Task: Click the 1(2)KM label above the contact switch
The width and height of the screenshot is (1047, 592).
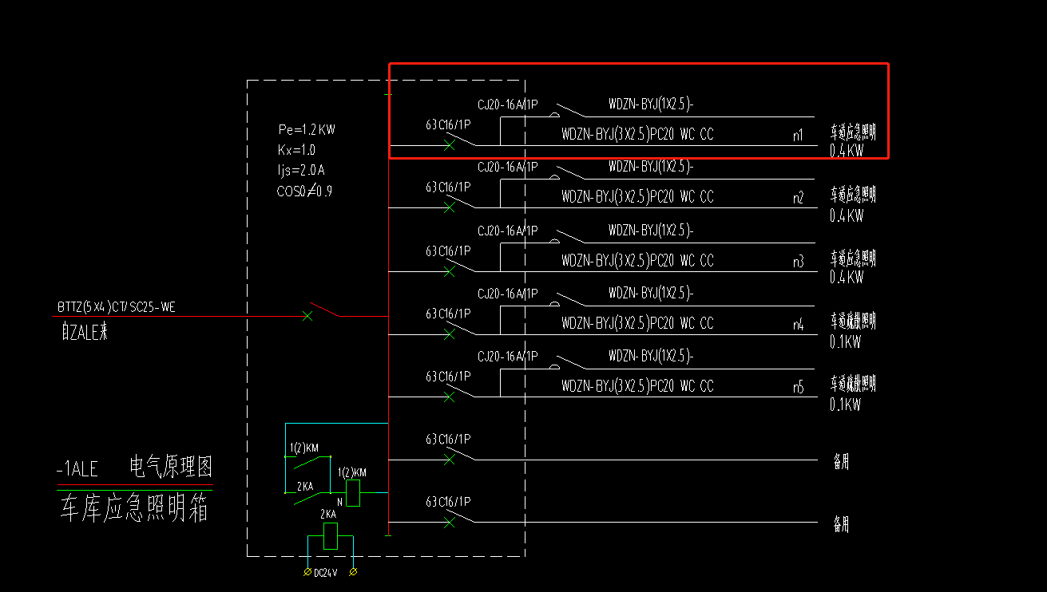Action: coord(304,447)
